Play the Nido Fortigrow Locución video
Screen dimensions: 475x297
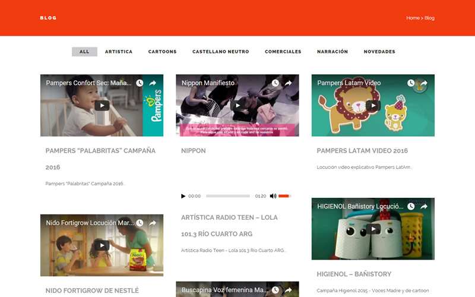coord(102,245)
